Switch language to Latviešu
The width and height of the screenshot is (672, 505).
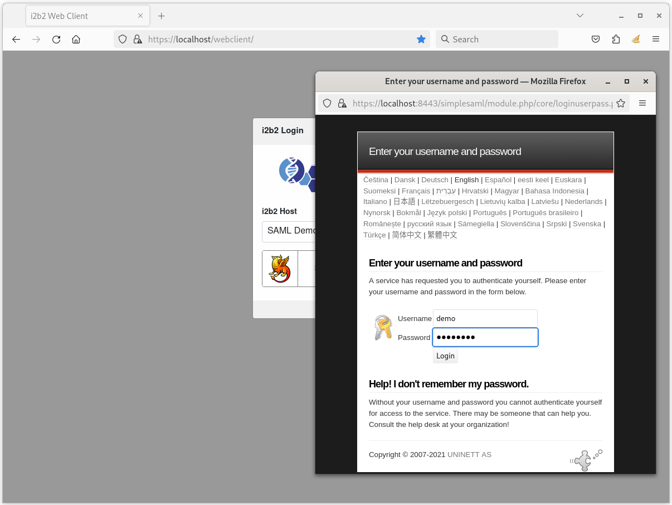pos(545,201)
